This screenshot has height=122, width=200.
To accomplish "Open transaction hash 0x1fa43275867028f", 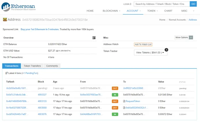I will click(17, 108).
